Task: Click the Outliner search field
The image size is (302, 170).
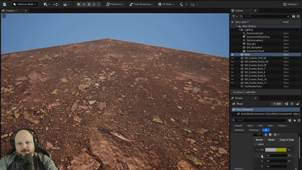Action: (265, 17)
